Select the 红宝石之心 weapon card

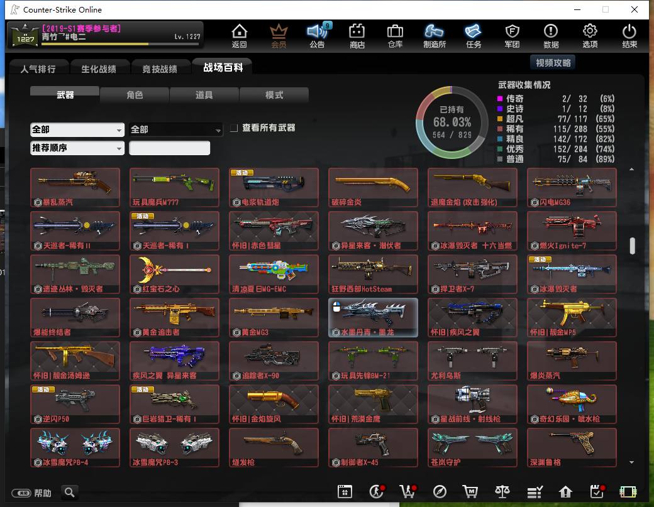pyautogui.click(x=174, y=274)
